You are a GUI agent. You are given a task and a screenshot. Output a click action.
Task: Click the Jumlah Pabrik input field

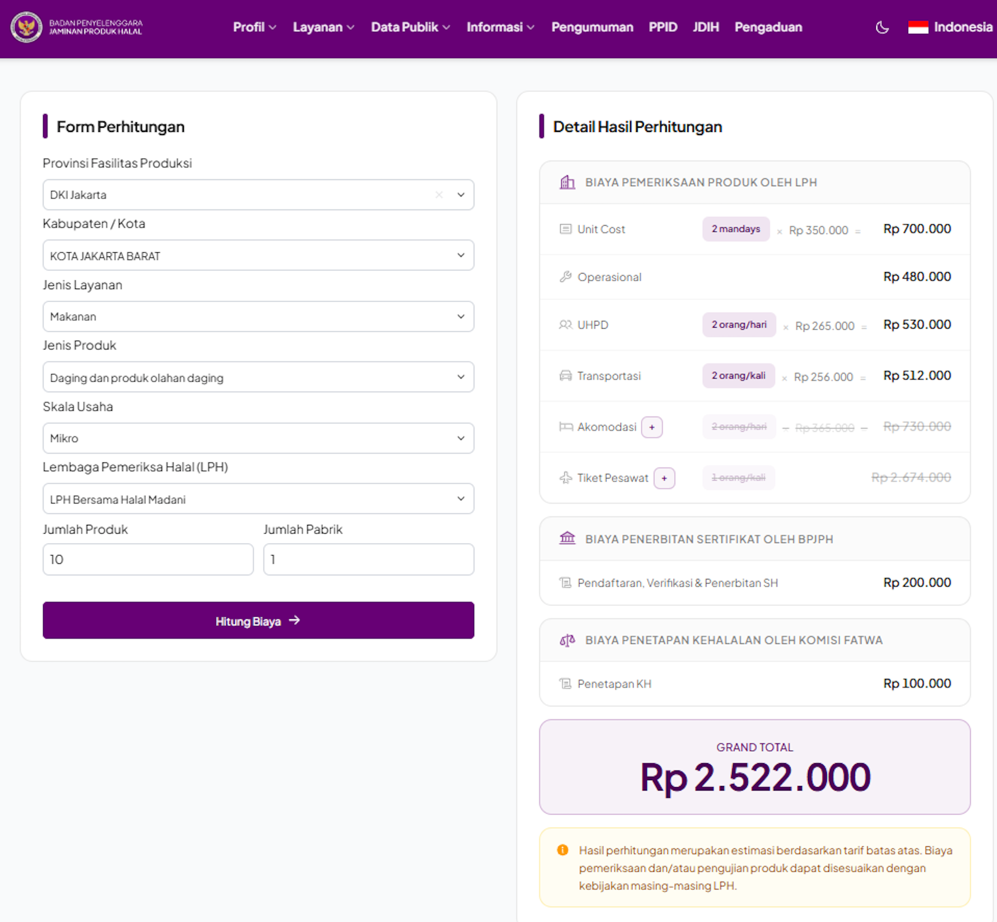pyautogui.click(x=369, y=560)
